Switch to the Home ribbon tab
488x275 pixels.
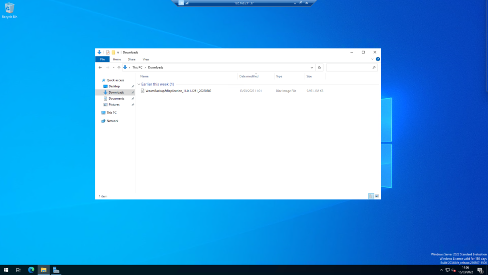point(117,59)
